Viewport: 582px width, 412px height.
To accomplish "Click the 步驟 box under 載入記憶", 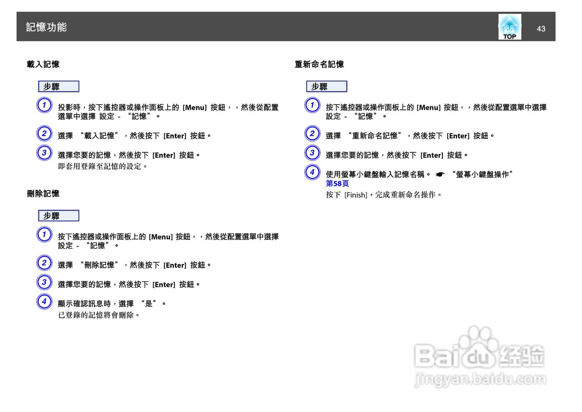I will coord(58,86).
